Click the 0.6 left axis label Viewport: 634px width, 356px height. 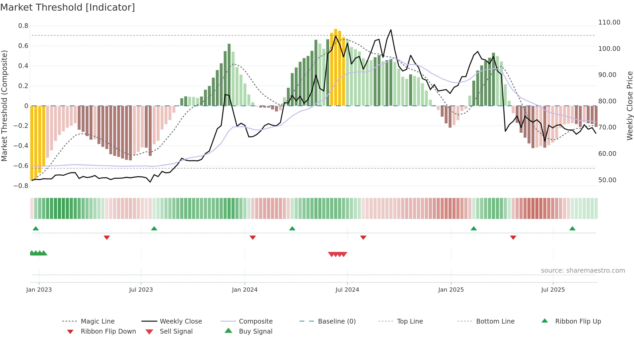(23, 46)
